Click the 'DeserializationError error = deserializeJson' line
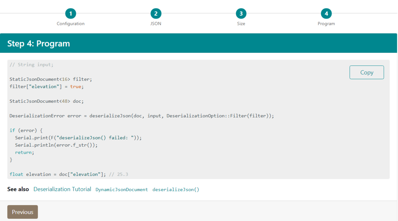The height and width of the screenshot is (221, 398). [x=142, y=116]
